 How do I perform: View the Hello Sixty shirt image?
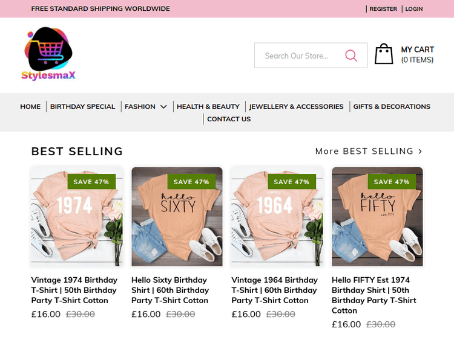(x=177, y=217)
